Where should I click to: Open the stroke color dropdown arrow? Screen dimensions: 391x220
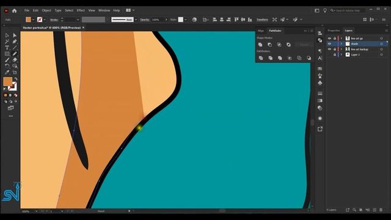click(45, 20)
